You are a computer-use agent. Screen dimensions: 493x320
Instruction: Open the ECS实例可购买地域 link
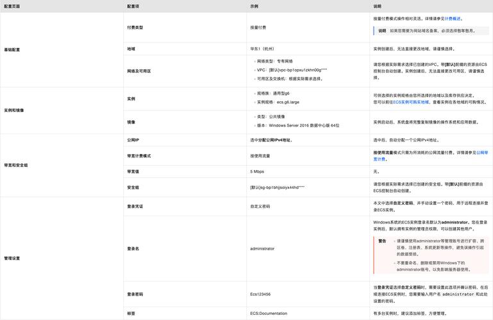[x=411, y=102]
